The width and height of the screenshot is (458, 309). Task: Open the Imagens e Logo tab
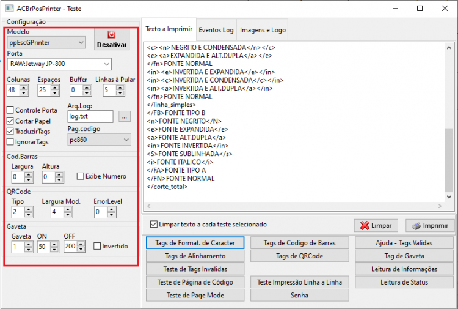pos(263,30)
